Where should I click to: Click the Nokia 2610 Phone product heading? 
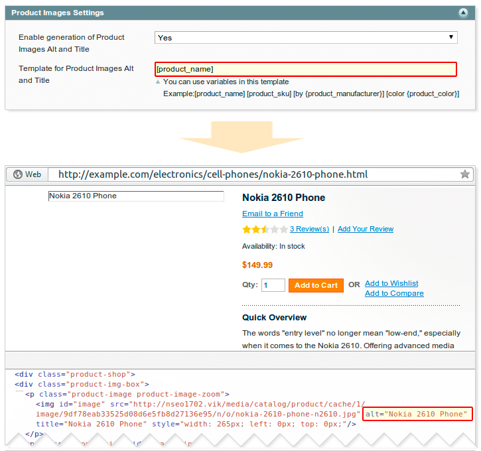pyautogui.click(x=283, y=198)
